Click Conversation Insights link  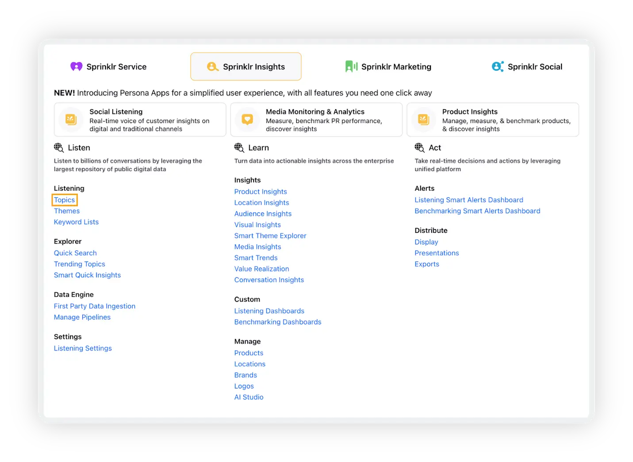tap(269, 280)
